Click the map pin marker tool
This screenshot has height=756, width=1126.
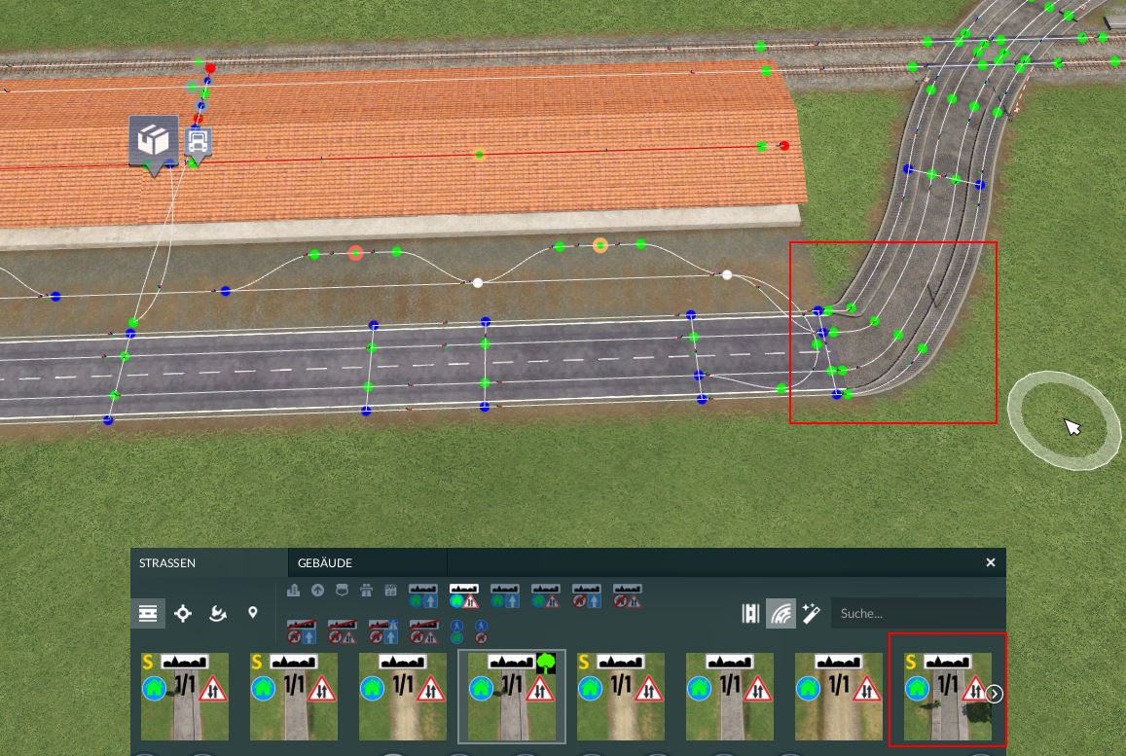point(253,612)
